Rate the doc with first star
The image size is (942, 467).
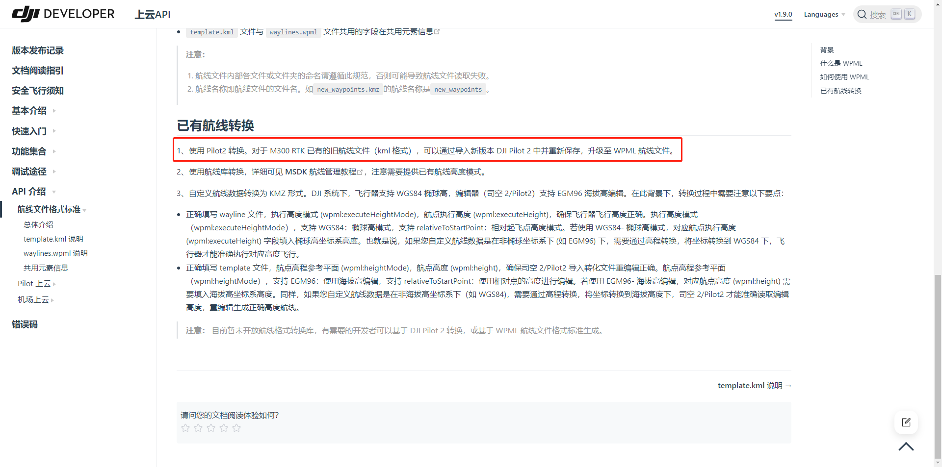coord(185,428)
